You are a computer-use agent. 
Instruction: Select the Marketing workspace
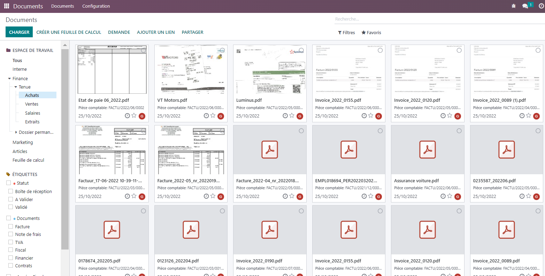pyautogui.click(x=23, y=142)
